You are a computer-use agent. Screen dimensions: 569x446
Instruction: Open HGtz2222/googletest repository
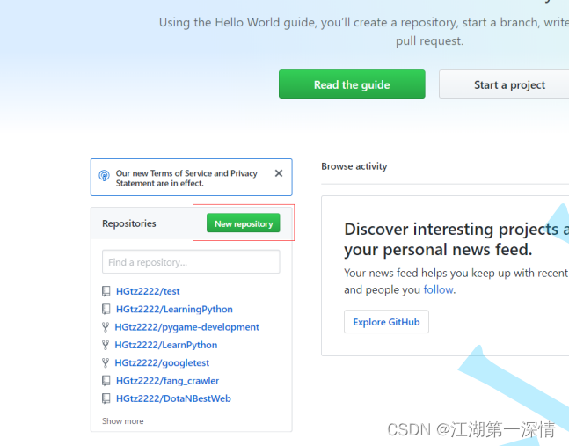(162, 363)
